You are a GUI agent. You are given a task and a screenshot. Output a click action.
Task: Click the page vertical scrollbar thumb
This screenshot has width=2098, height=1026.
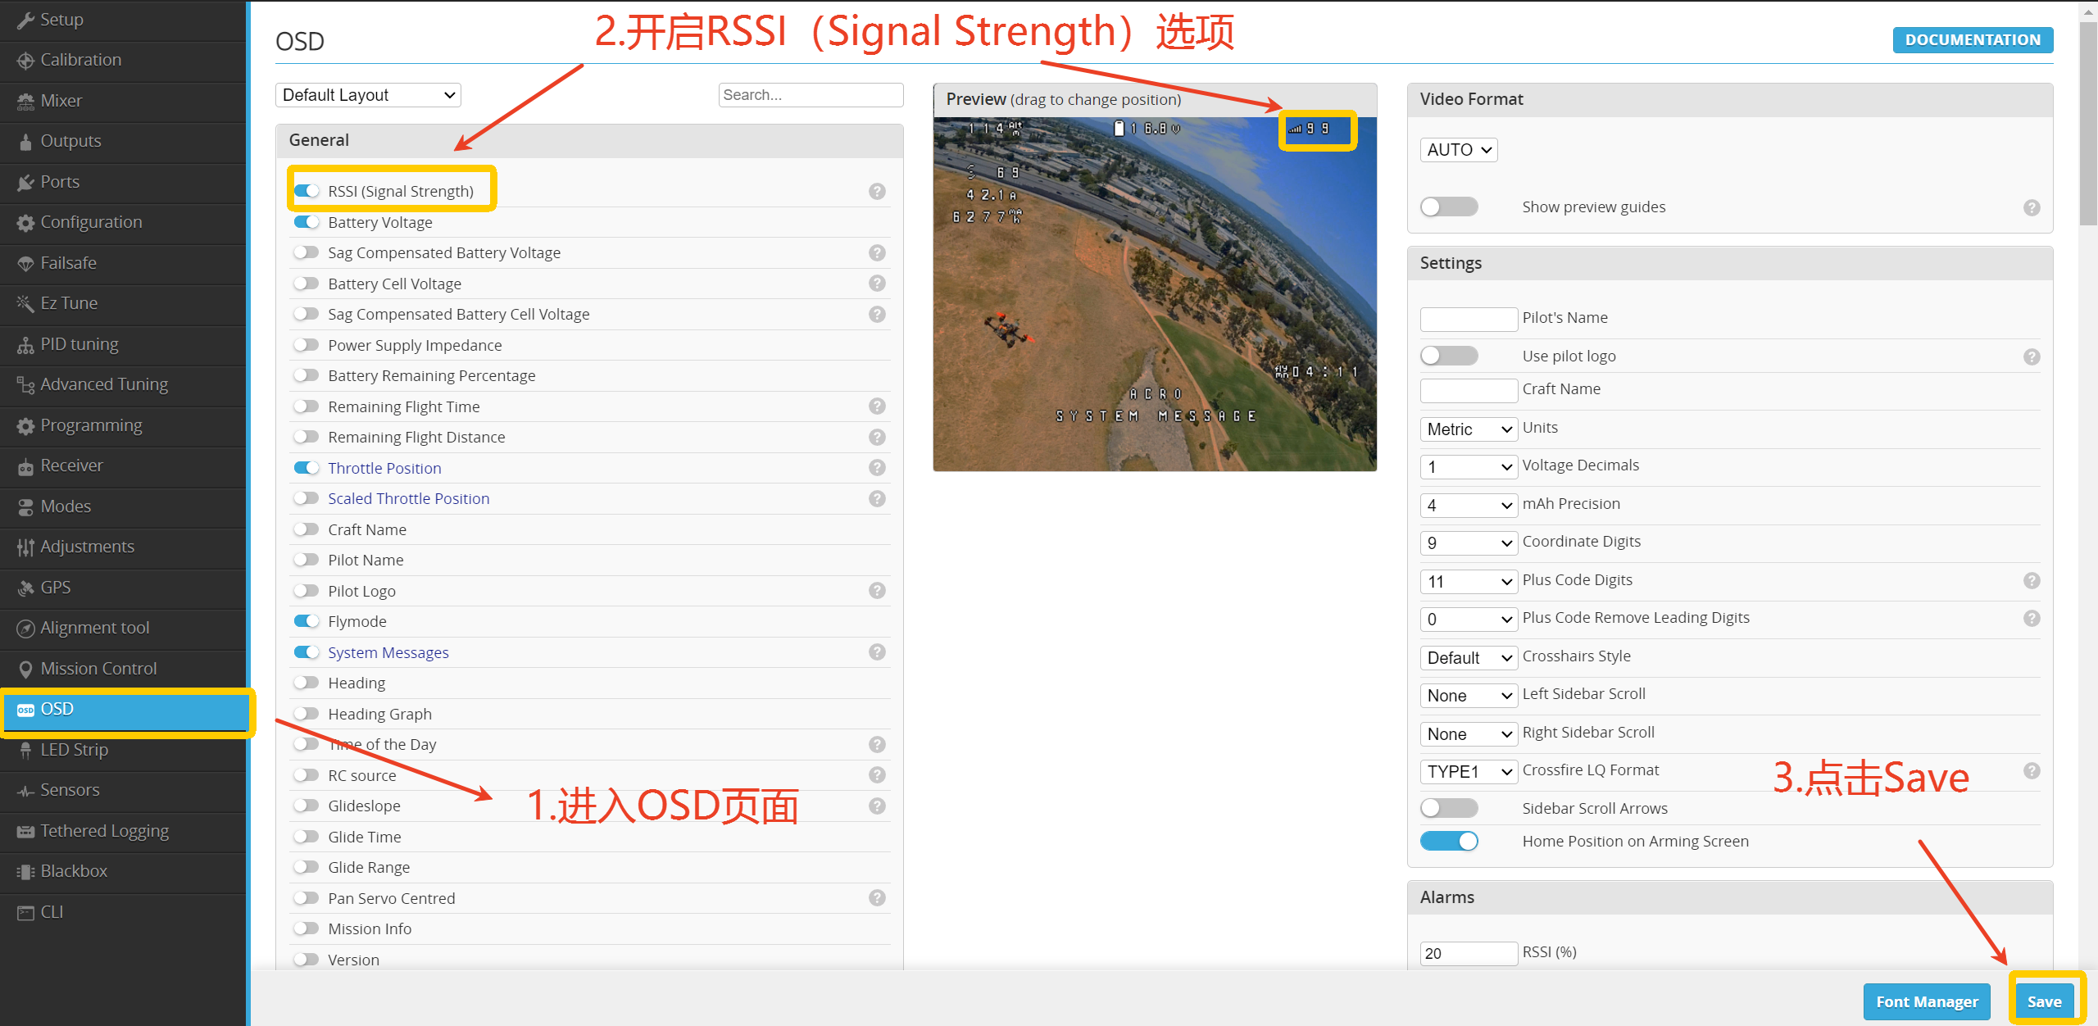[2088, 123]
